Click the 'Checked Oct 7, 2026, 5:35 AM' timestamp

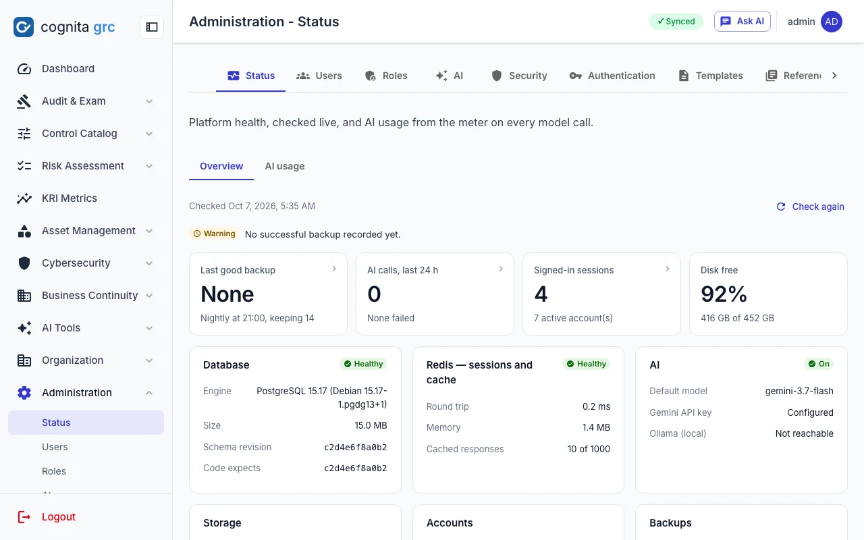pyautogui.click(x=252, y=206)
